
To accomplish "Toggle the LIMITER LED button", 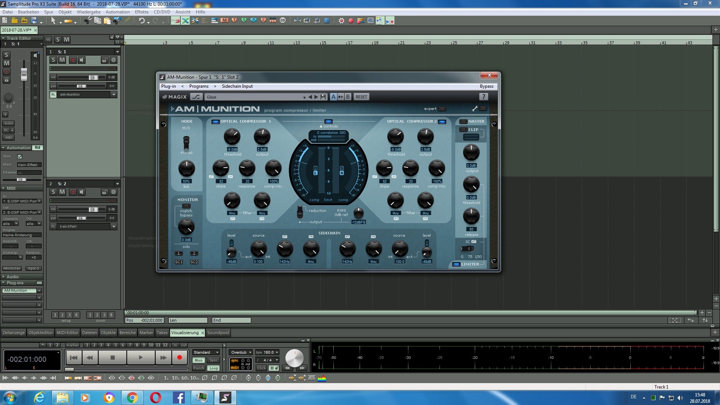I will (x=456, y=264).
